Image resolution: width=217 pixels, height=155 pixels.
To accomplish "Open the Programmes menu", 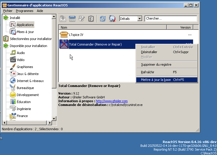I will click(x=24, y=11).
